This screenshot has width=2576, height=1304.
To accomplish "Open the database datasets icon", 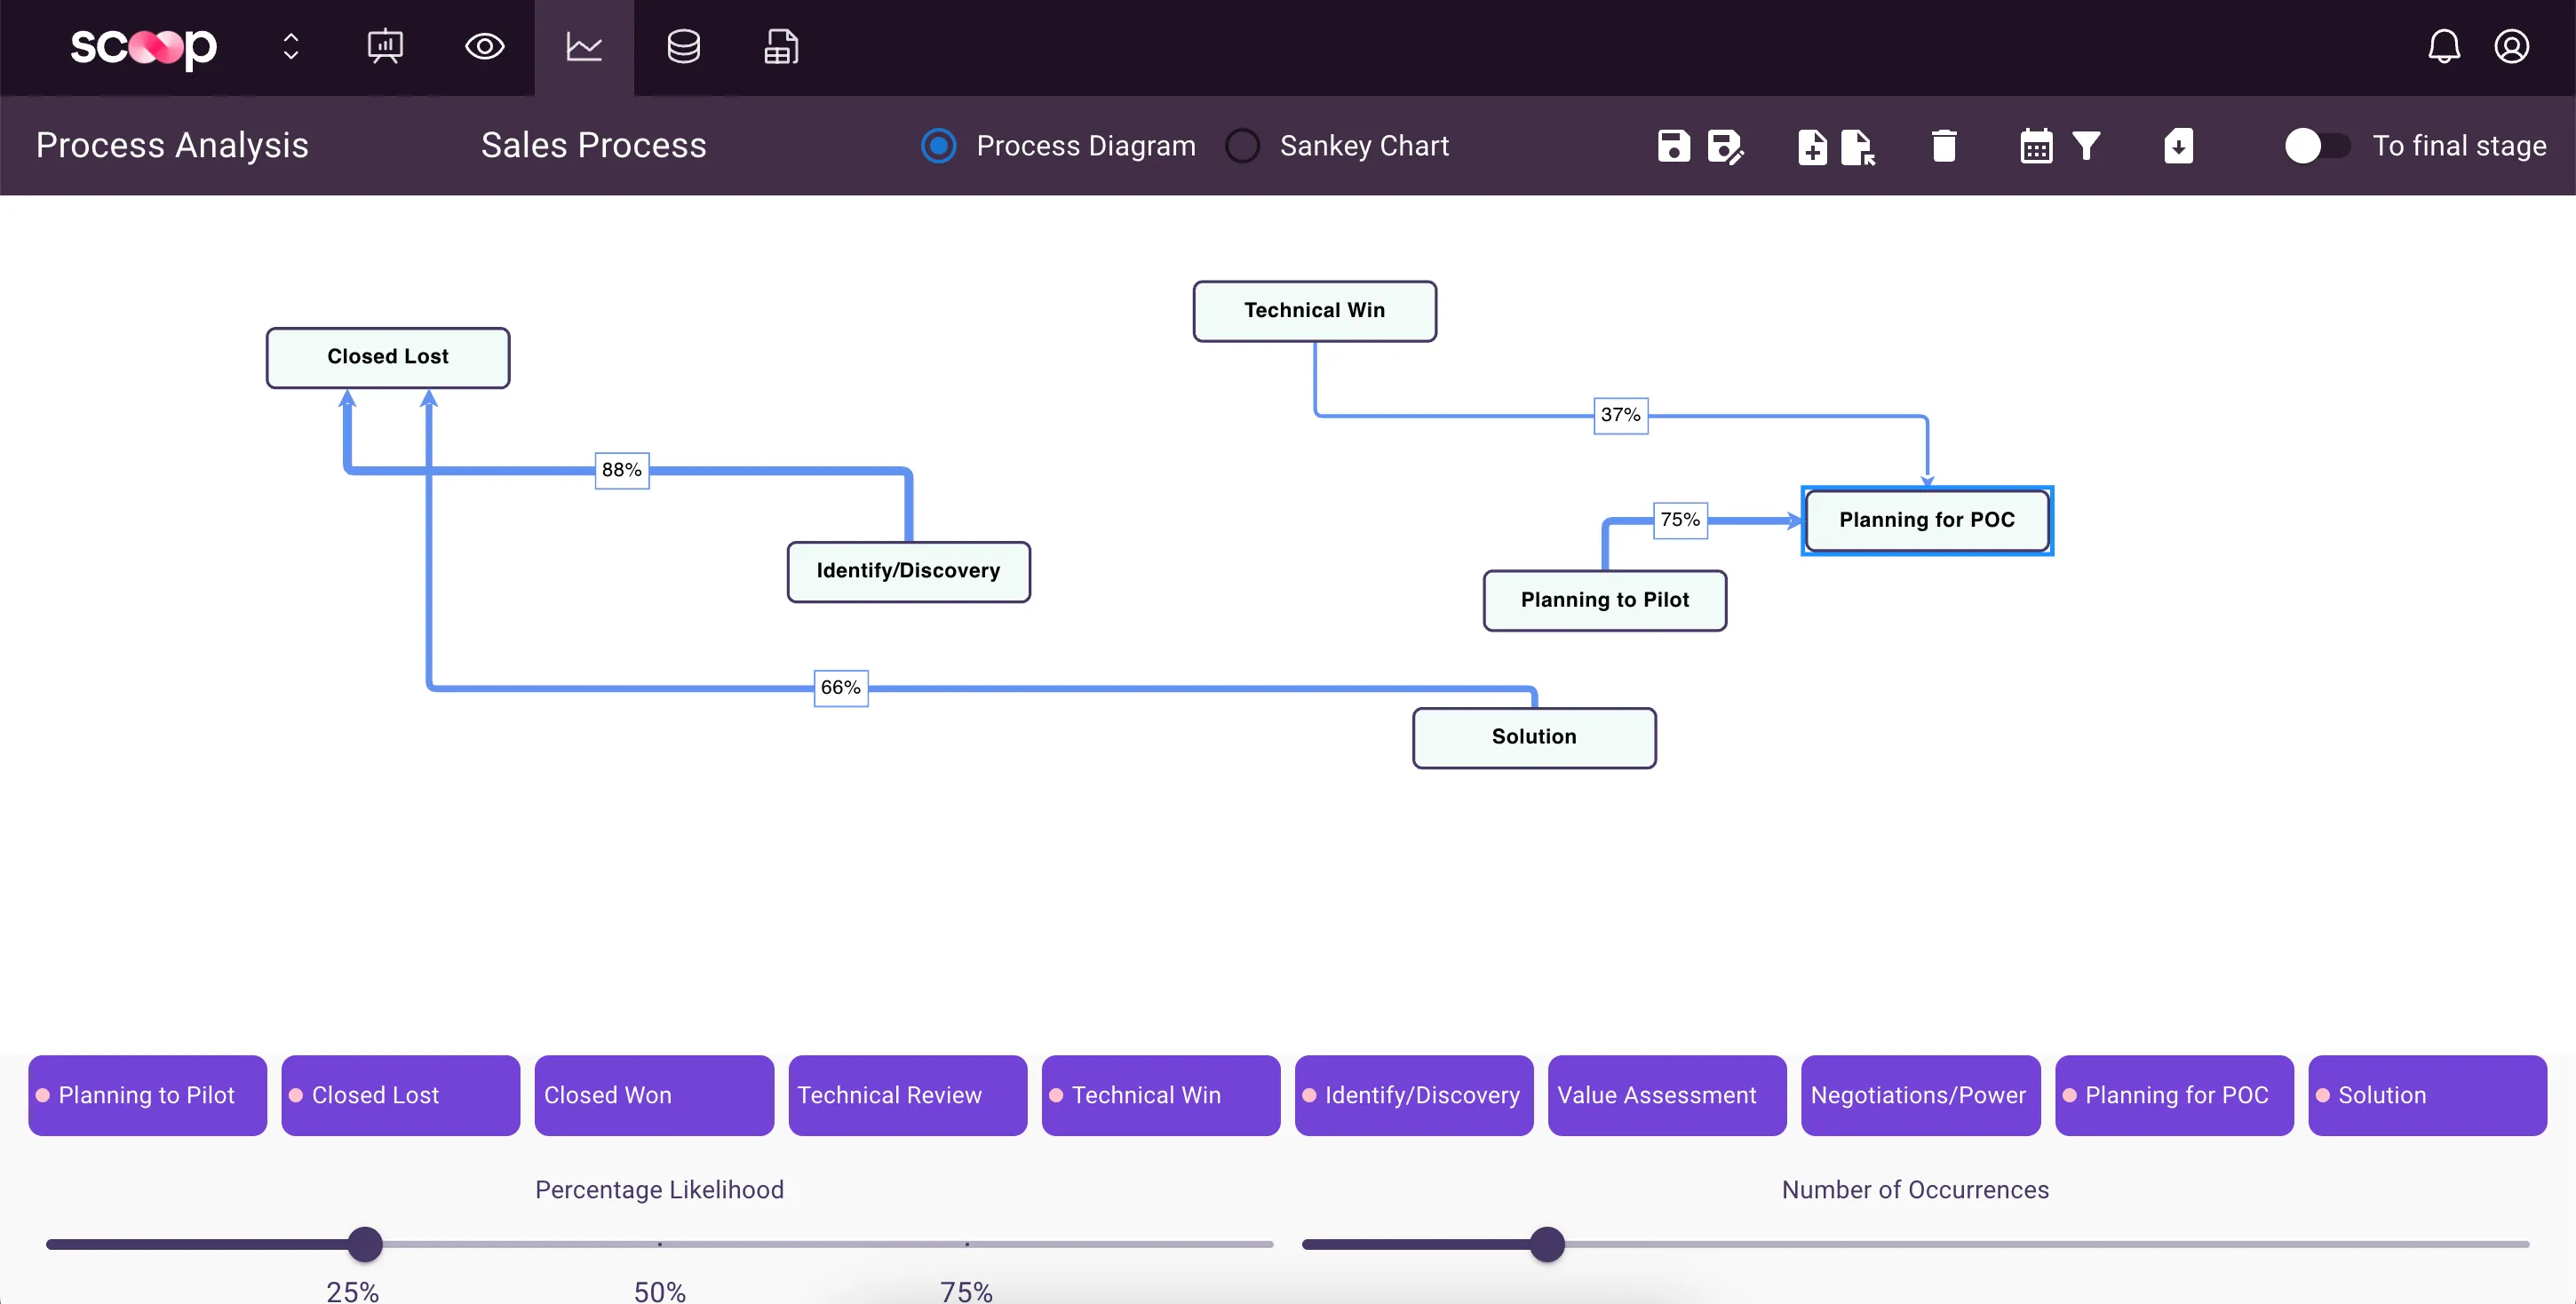I will click(x=683, y=47).
